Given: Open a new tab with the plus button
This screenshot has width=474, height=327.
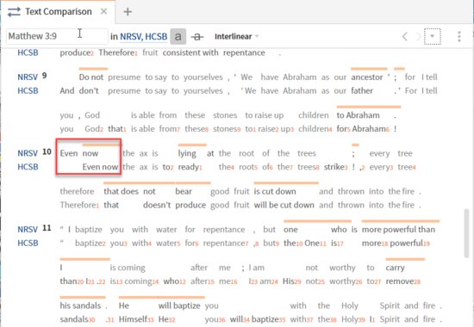Looking at the screenshot, I should [128, 12].
